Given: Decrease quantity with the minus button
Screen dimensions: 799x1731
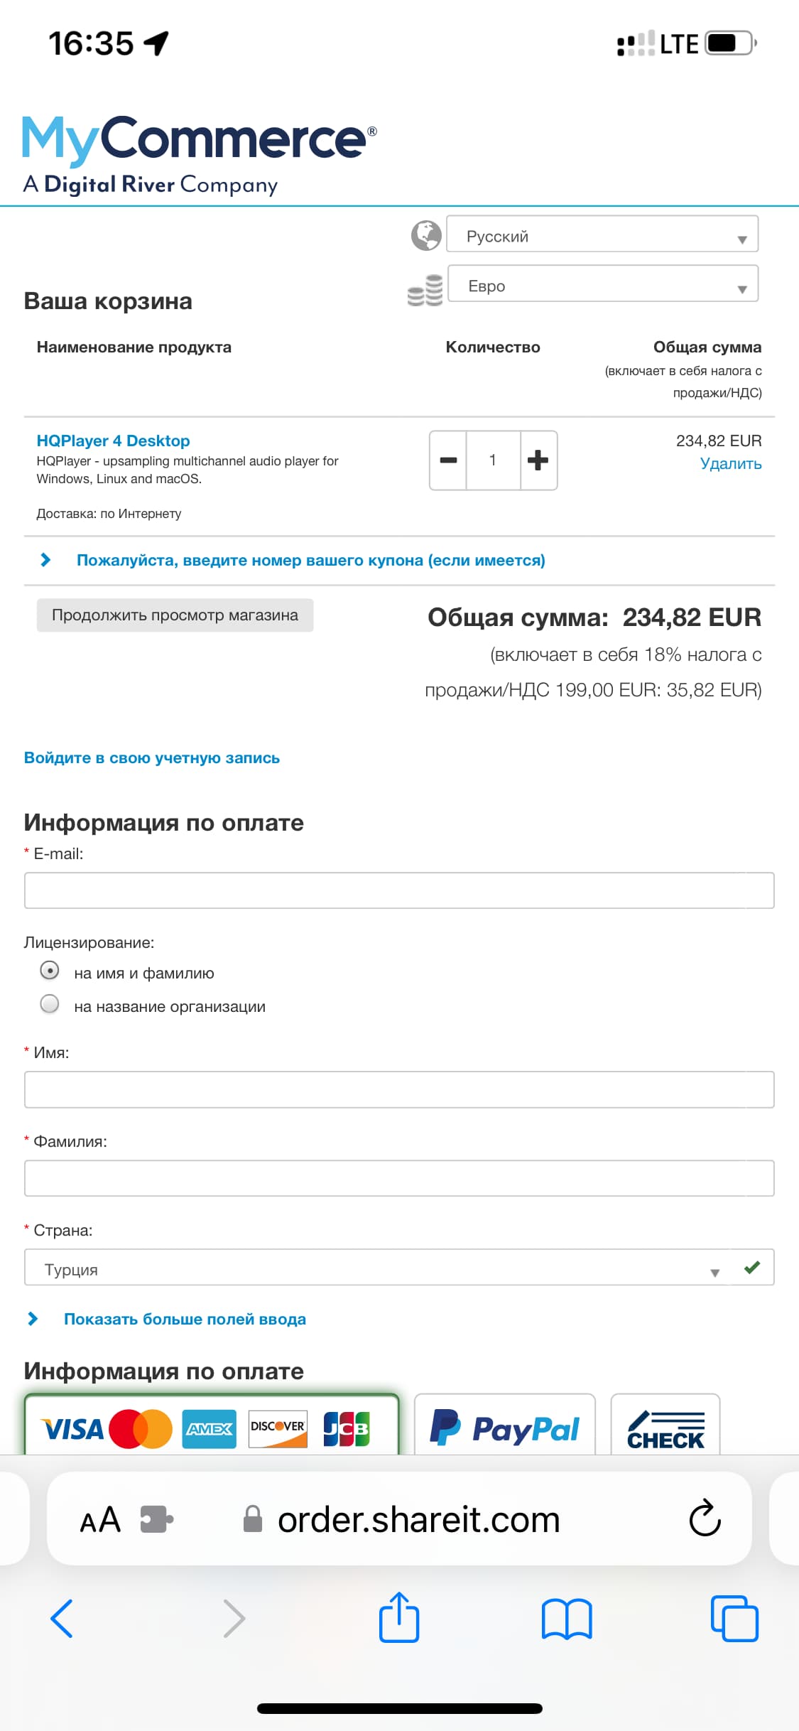Looking at the screenshot, I should 448,460.
